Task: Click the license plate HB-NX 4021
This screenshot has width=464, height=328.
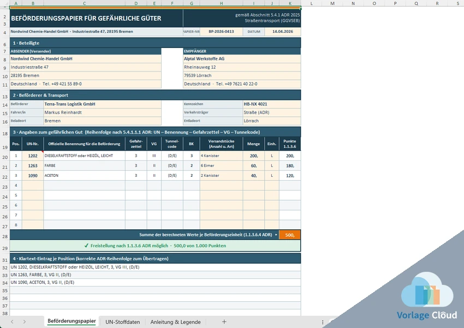Action: 272,104
